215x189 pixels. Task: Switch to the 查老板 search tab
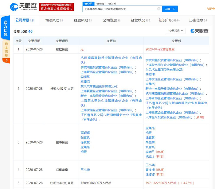(100, 4)
